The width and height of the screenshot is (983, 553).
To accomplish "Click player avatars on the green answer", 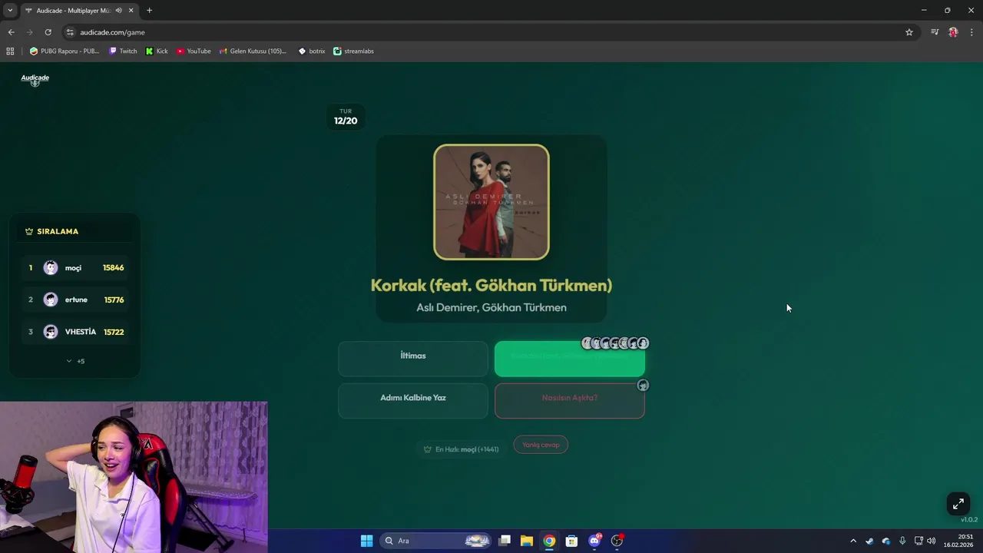I will pos(615,343).
